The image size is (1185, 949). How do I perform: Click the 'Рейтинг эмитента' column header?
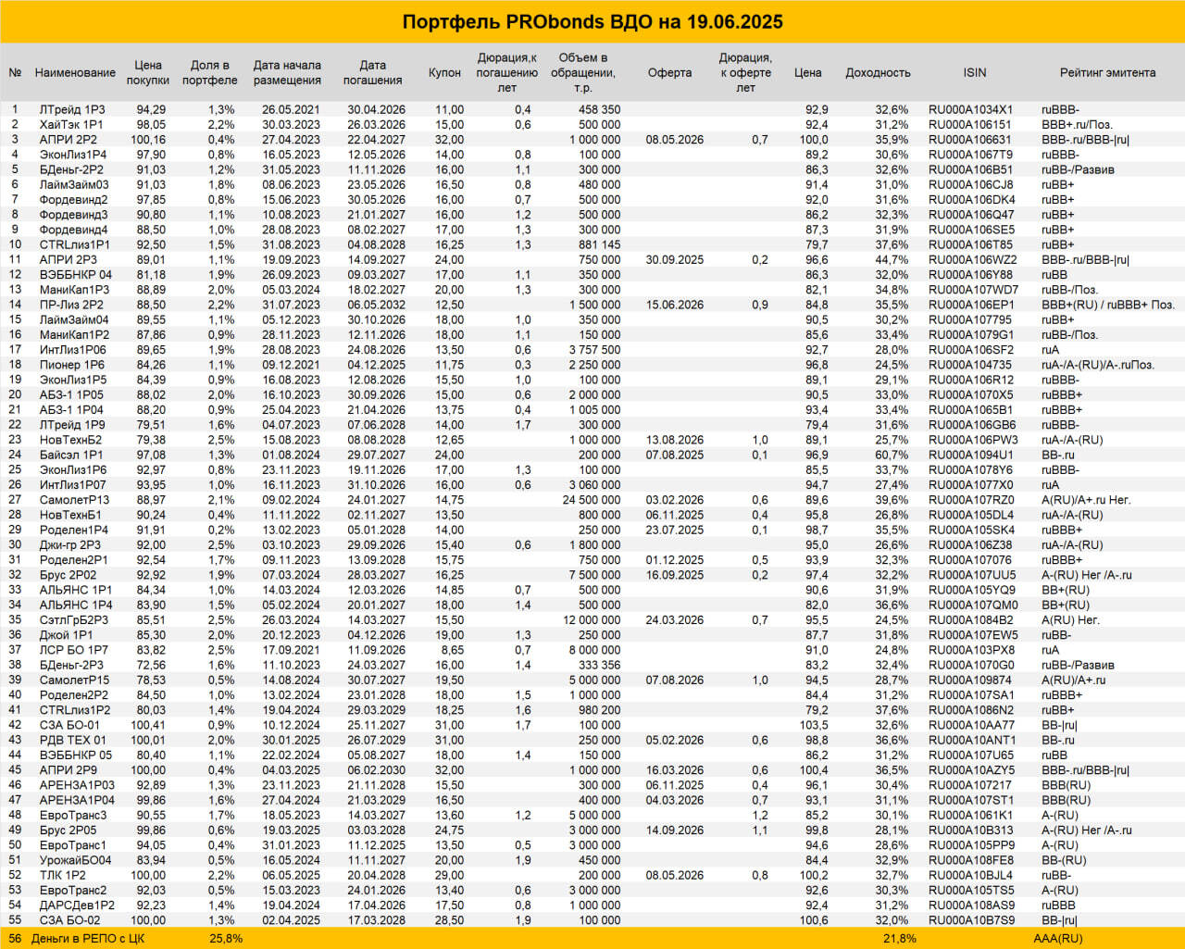click(1108, 73)
